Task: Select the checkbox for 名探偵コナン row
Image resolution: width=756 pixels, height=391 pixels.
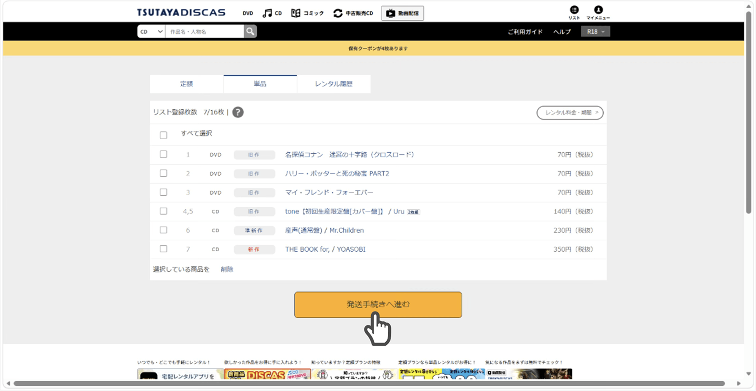Action: tap(163, 154)
